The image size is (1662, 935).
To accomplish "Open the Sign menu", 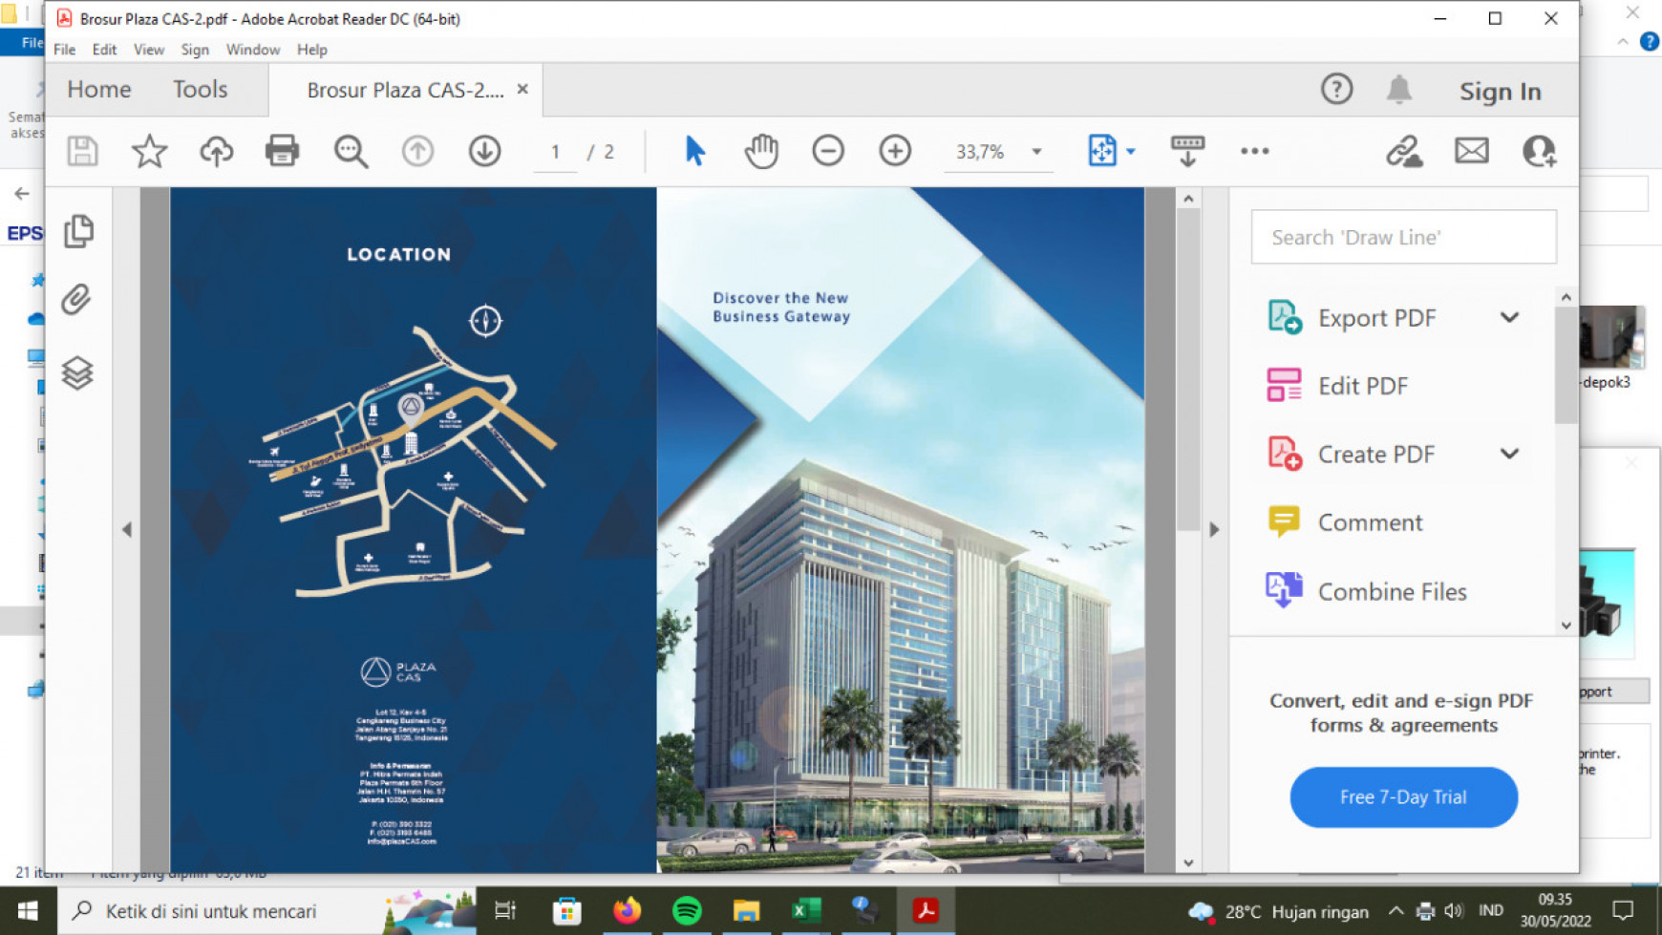I will click(x=195, y=50).
